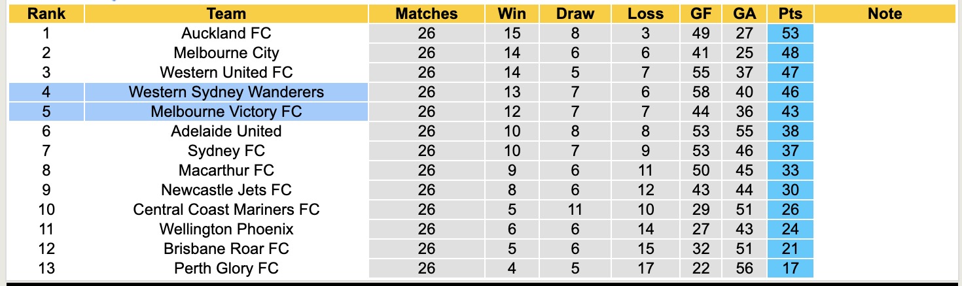Open the Melbourne City team entry

[x=226, y=53]
